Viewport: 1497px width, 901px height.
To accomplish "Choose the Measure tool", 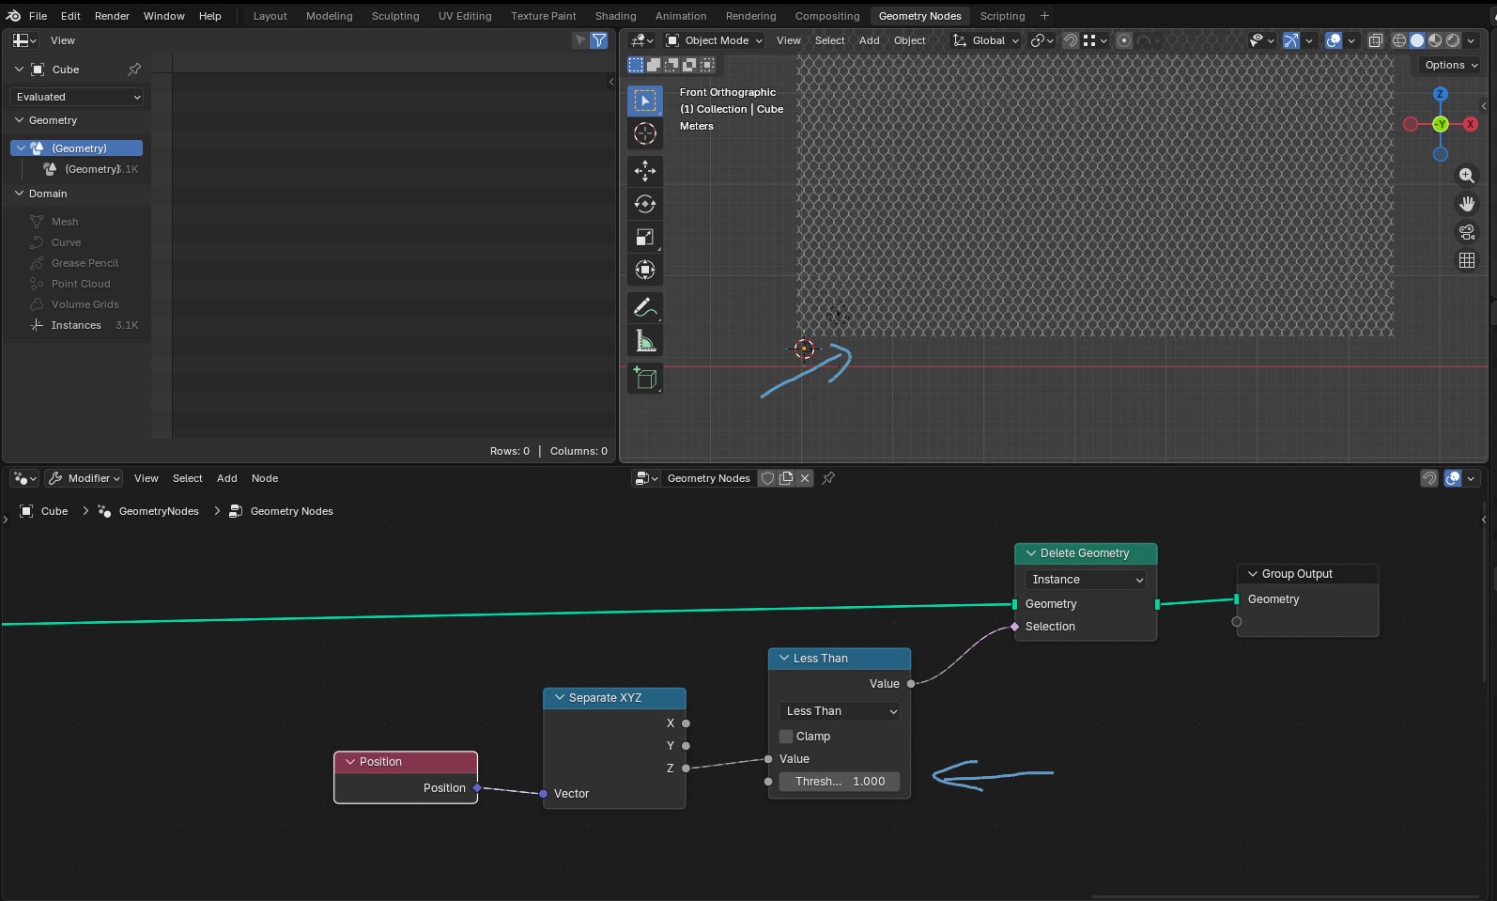I will [644, 341].
